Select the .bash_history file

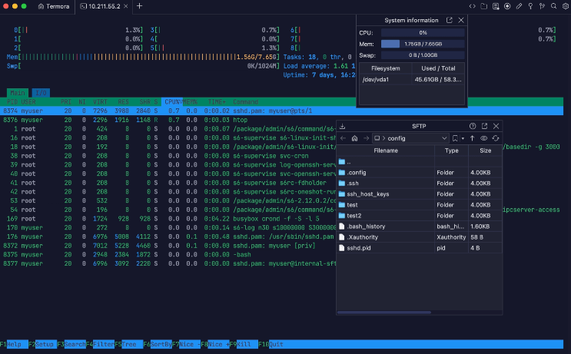tap(419, 227)
